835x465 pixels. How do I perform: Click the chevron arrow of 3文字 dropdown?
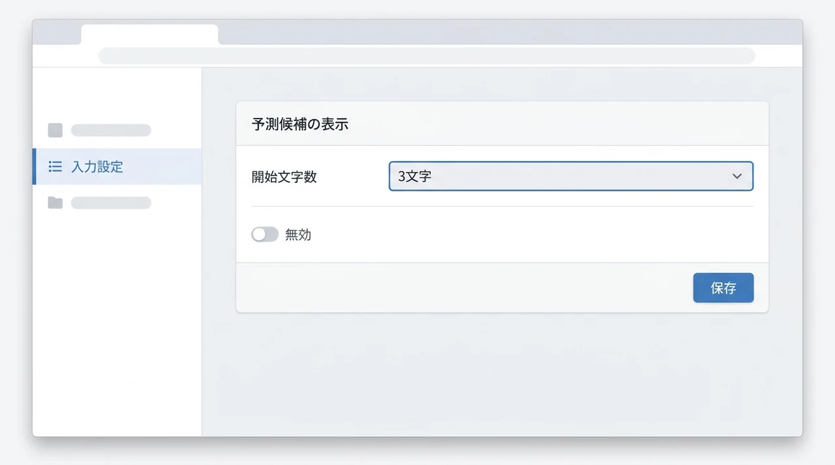click(x=737, y=176)
